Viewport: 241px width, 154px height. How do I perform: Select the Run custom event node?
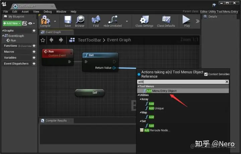tap(58, 57)
